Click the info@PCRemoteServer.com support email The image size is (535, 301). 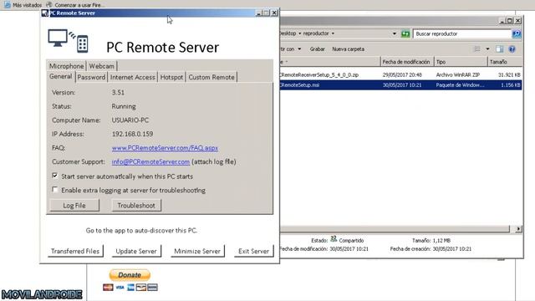(x=150, y=161)
